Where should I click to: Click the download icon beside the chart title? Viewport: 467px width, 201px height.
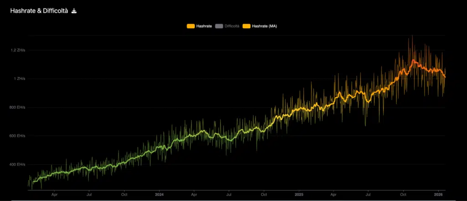[74, 11]
